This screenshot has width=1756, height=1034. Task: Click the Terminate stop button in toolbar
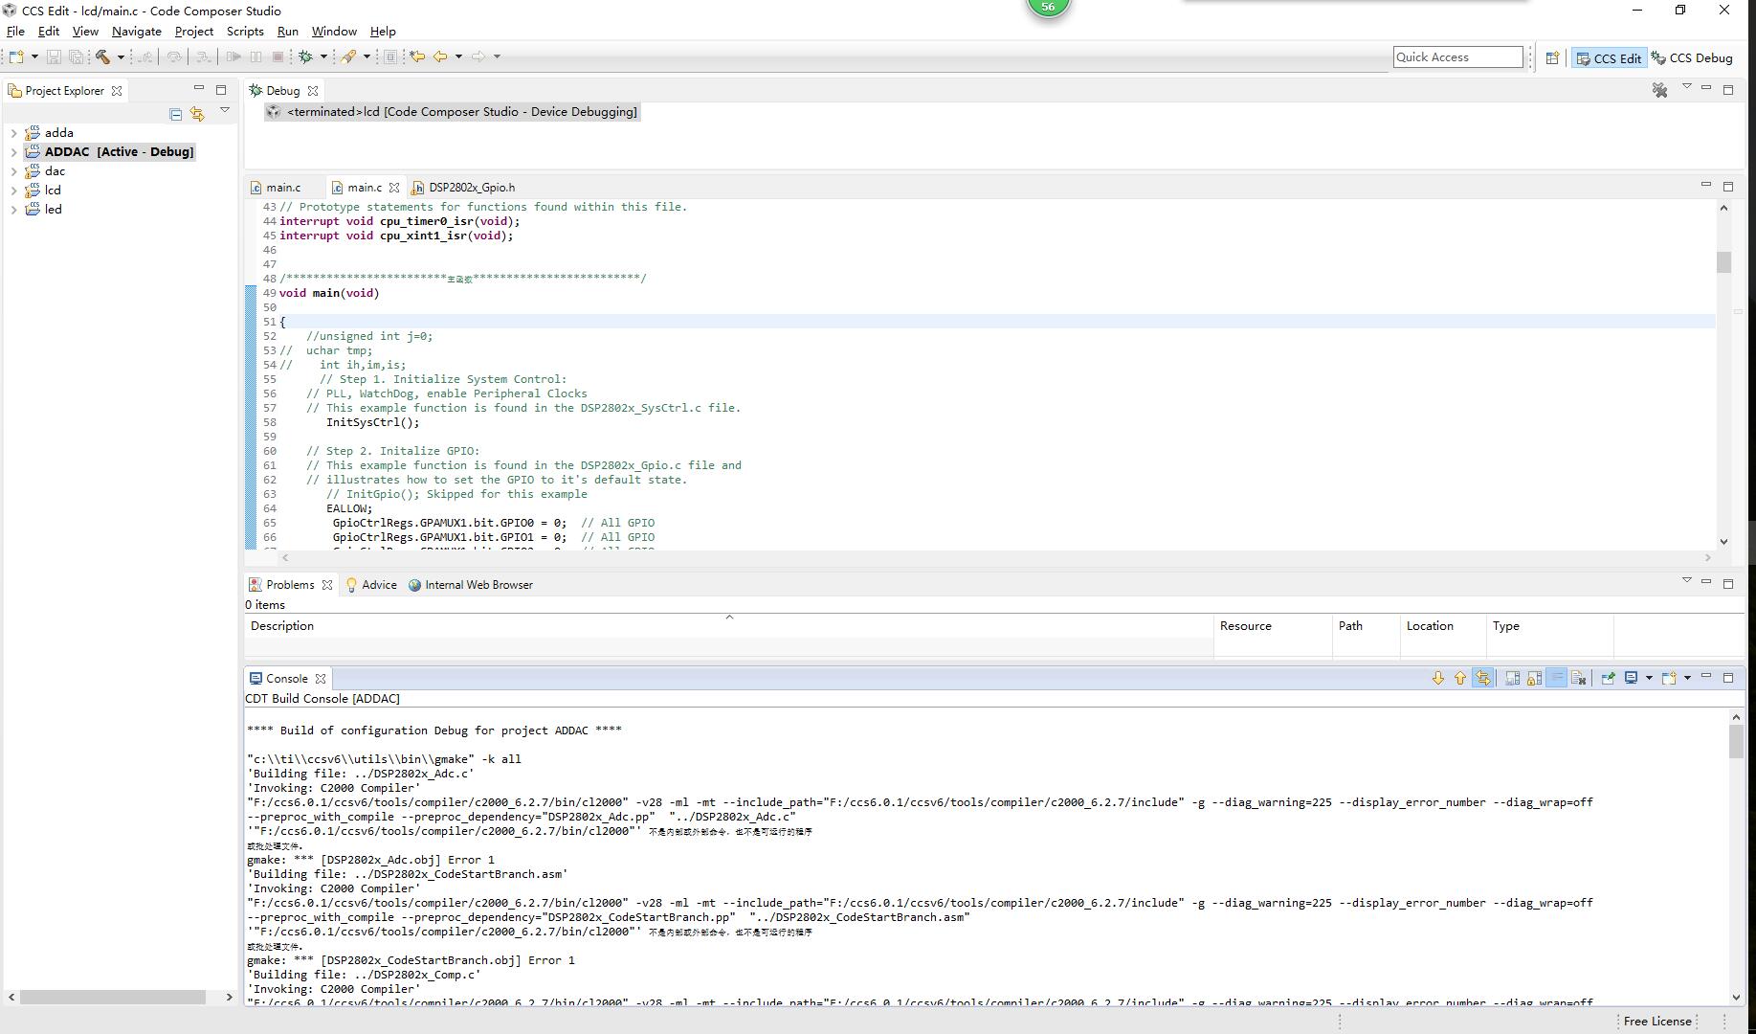[x=278, y=56]
